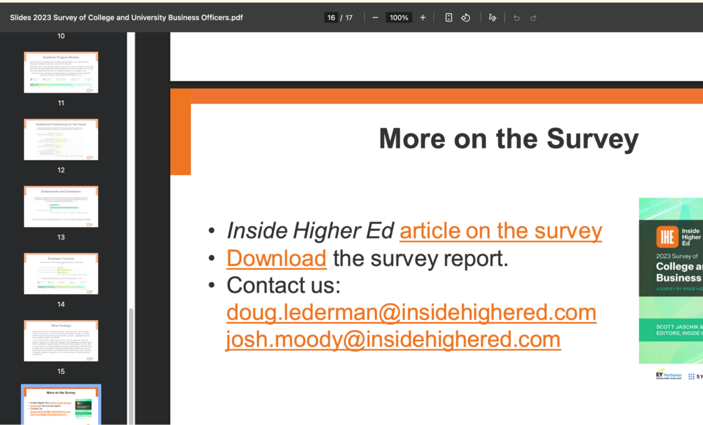Click the redo icon
703x425 pixels.
(533, 17)
